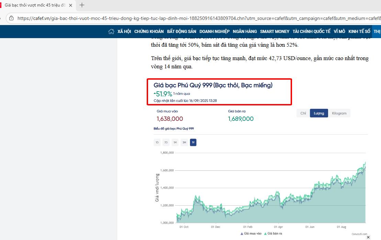Switch price unit to Chỉ
This screenshot has width=381, height=240.
coord(303,113)
